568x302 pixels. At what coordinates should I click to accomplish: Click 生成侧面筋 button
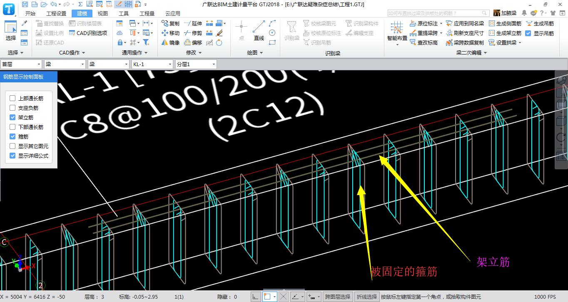pyautogui.click(x=505, y=24)
